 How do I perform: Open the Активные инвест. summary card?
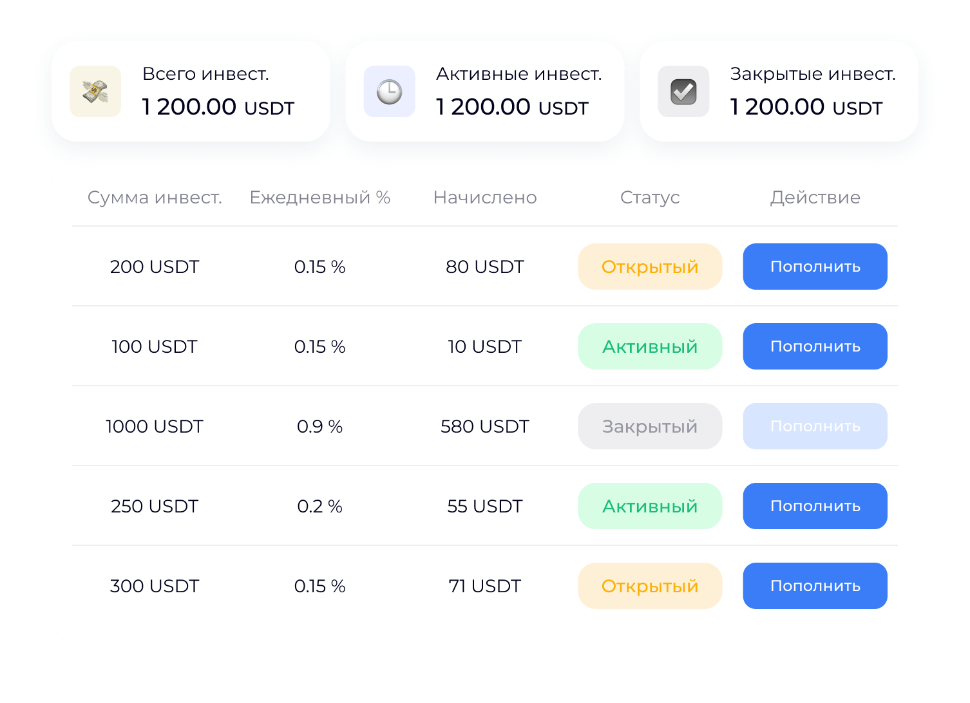point(485,91)
